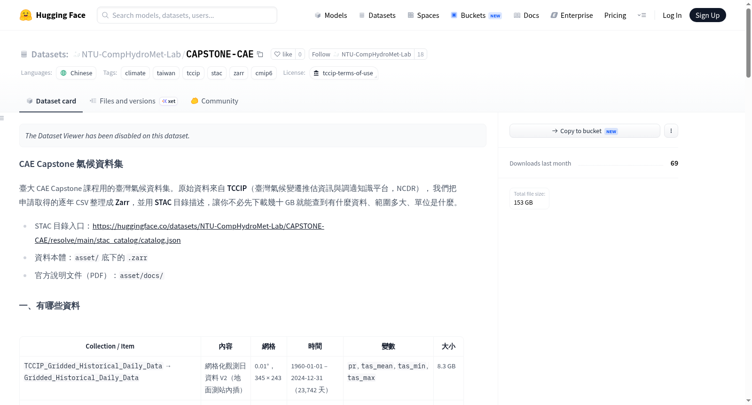The image size is (752, 405).
Task: Select the taiwan tag
Action: [166, 73]
